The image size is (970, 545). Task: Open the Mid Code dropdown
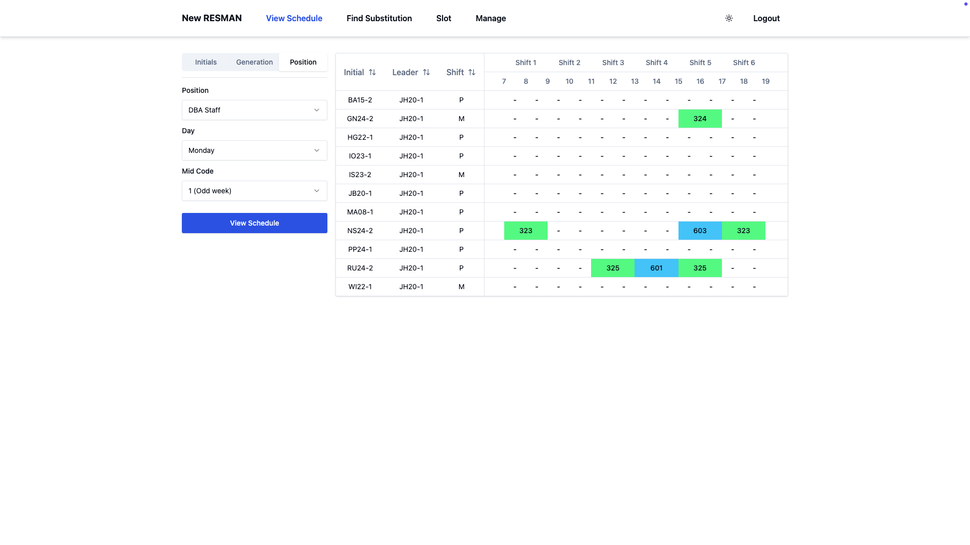click(x=254, y=191)
